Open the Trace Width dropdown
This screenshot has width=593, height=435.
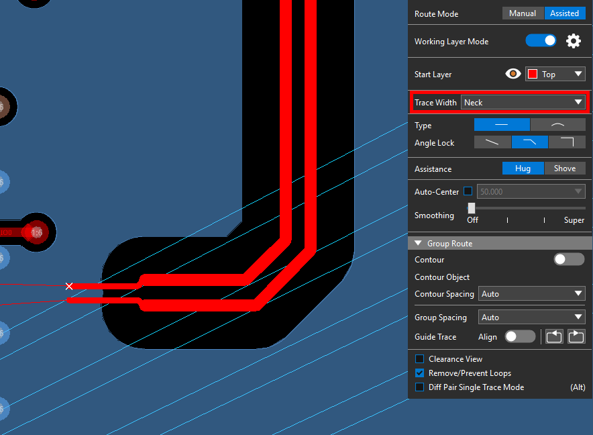coord(523,102)
